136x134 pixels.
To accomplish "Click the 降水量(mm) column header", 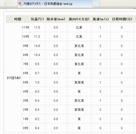I will coord(56,19).
